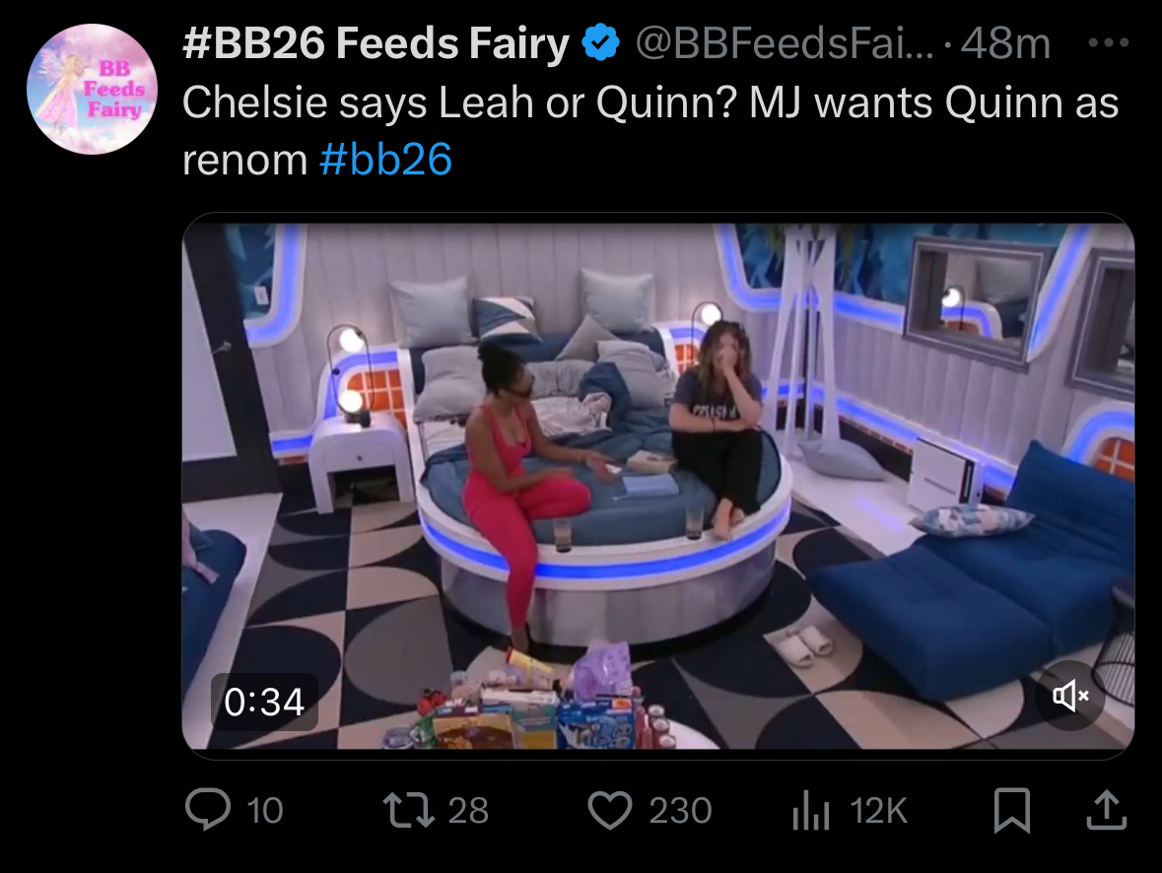This screenshot has height=873, width=1162.
Task: Click the 12K views count
Action: pyautogui.click(x=879, y=810)
